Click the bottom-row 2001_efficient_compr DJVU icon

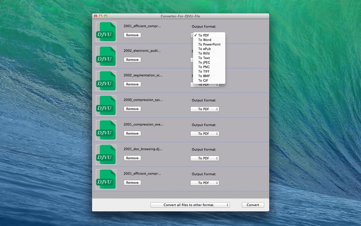coord(106,179)
